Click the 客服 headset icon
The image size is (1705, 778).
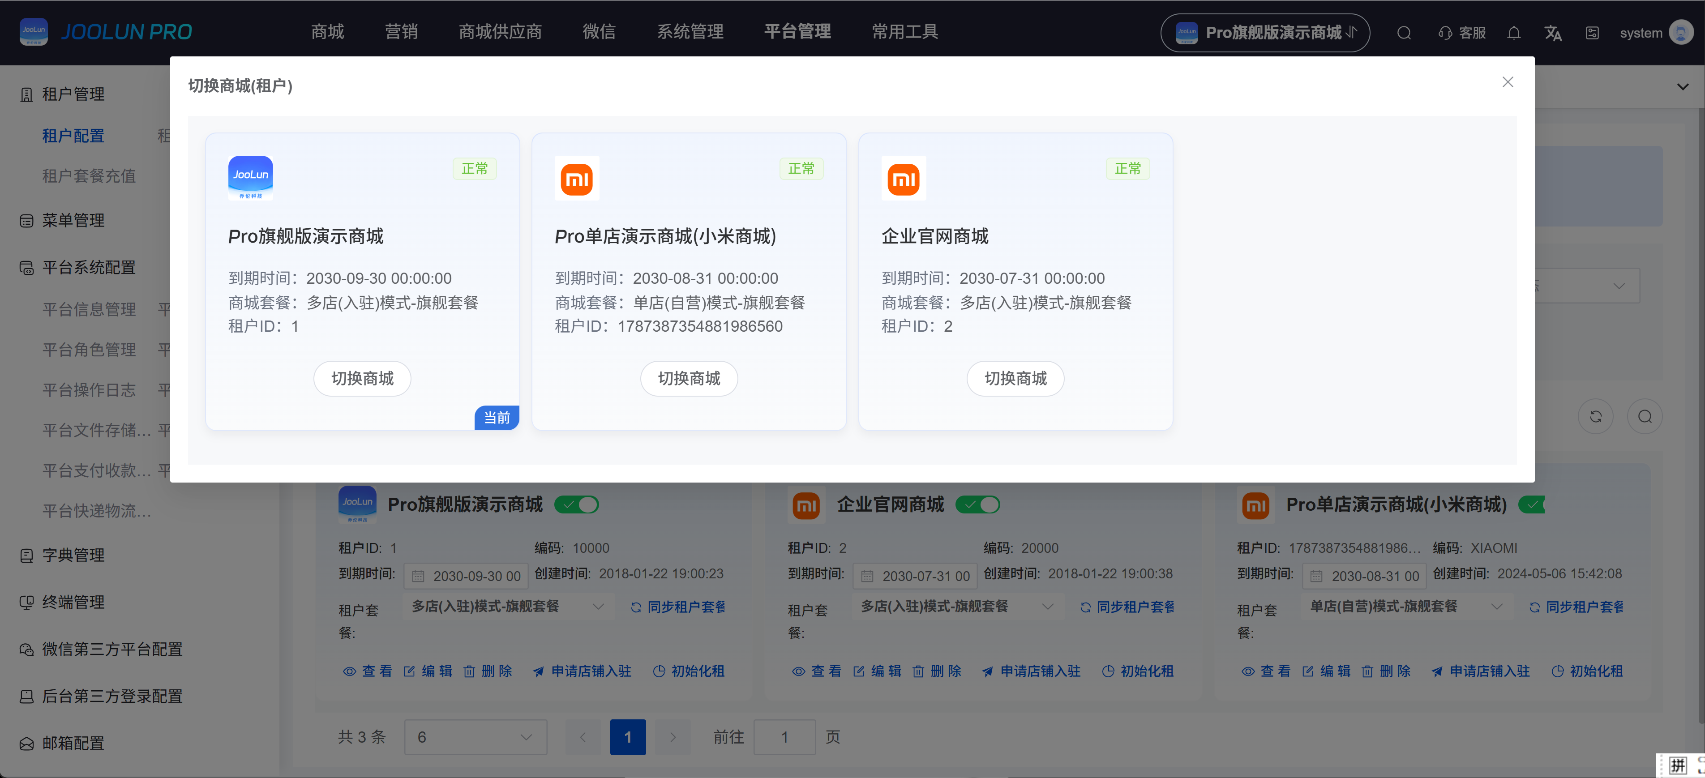(1445, 33)
